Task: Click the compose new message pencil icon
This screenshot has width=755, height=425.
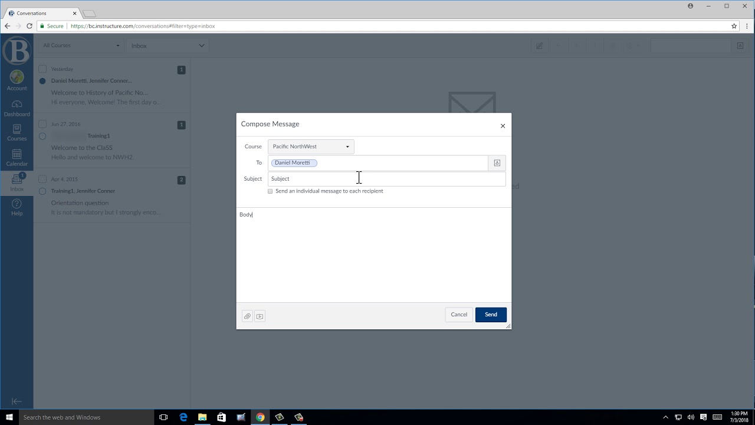Action: 539,45
